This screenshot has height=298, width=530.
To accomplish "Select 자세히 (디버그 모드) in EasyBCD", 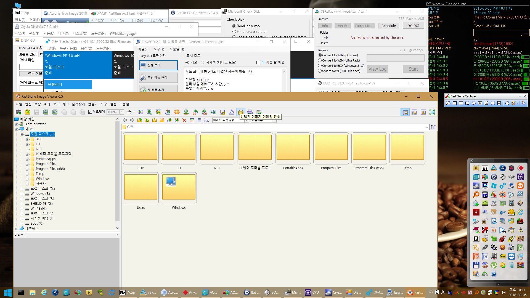I will (x=202, y=62).
